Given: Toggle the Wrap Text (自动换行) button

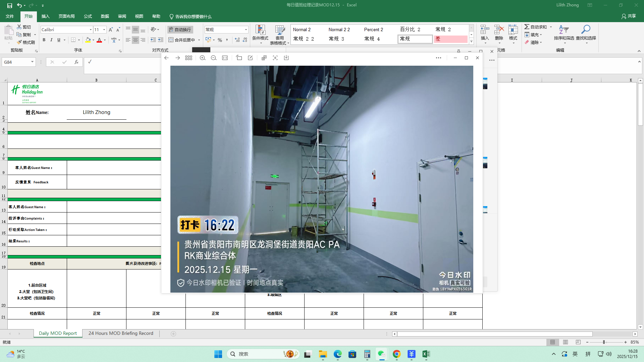Looking at the screenshot, I should [x=180, y=29].
